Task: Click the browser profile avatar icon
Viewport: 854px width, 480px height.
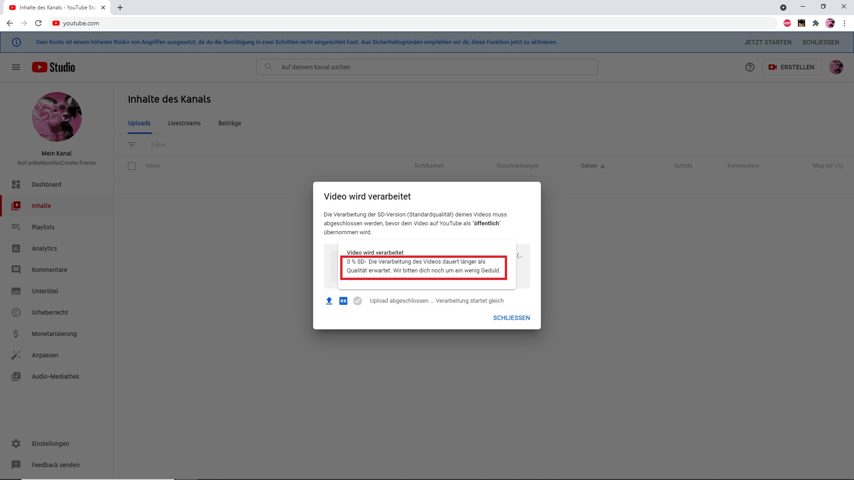Action: coord(830,23)
